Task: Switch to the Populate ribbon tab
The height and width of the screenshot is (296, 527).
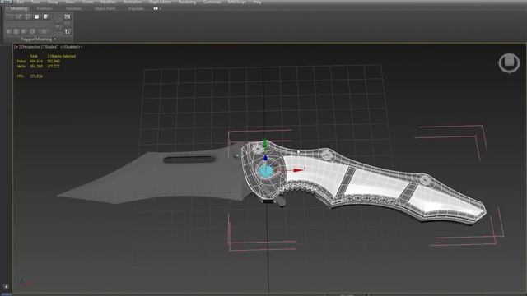Action: 136,8
